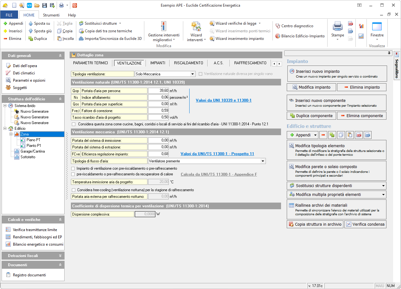This screenshot has height=289, width=401.
Task: Click the Duplica icon in ribbon
Action: pos(31,39)
